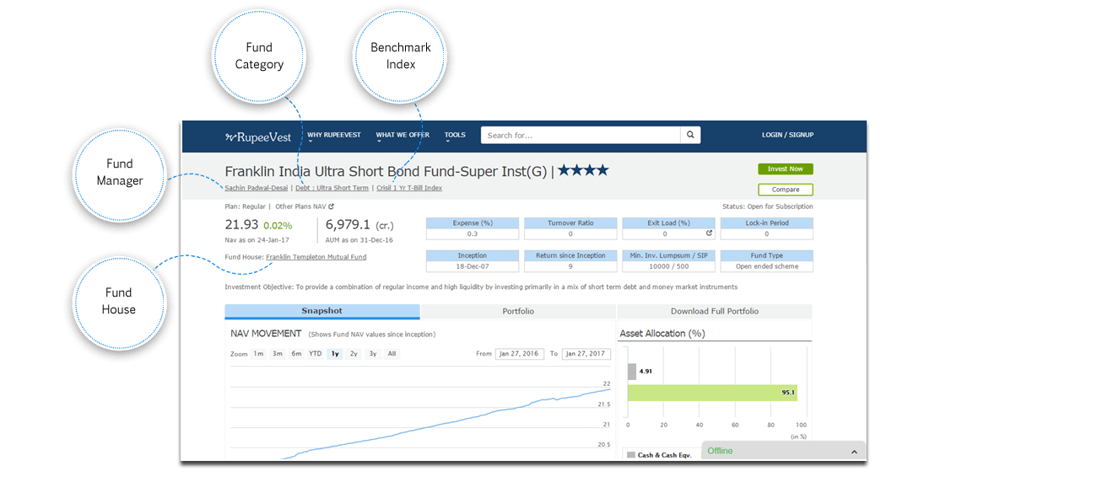This screenshot has width=1097, height=498.
Task: Click the Status: Open for Subscription text
Action: click(x=768, y=206)
